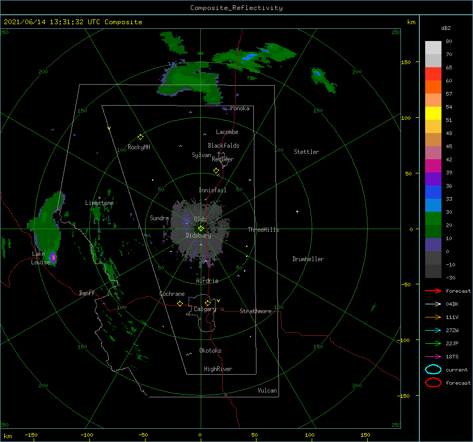Select the 39 dBZ purple swatch
Screen dimensions: 473x442
433,179
